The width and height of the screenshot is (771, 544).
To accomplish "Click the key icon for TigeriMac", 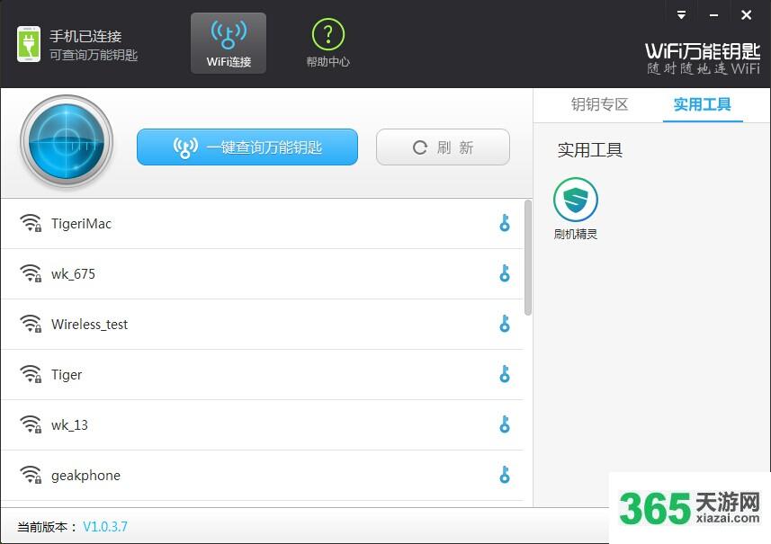I will click(x=505, y=223).
